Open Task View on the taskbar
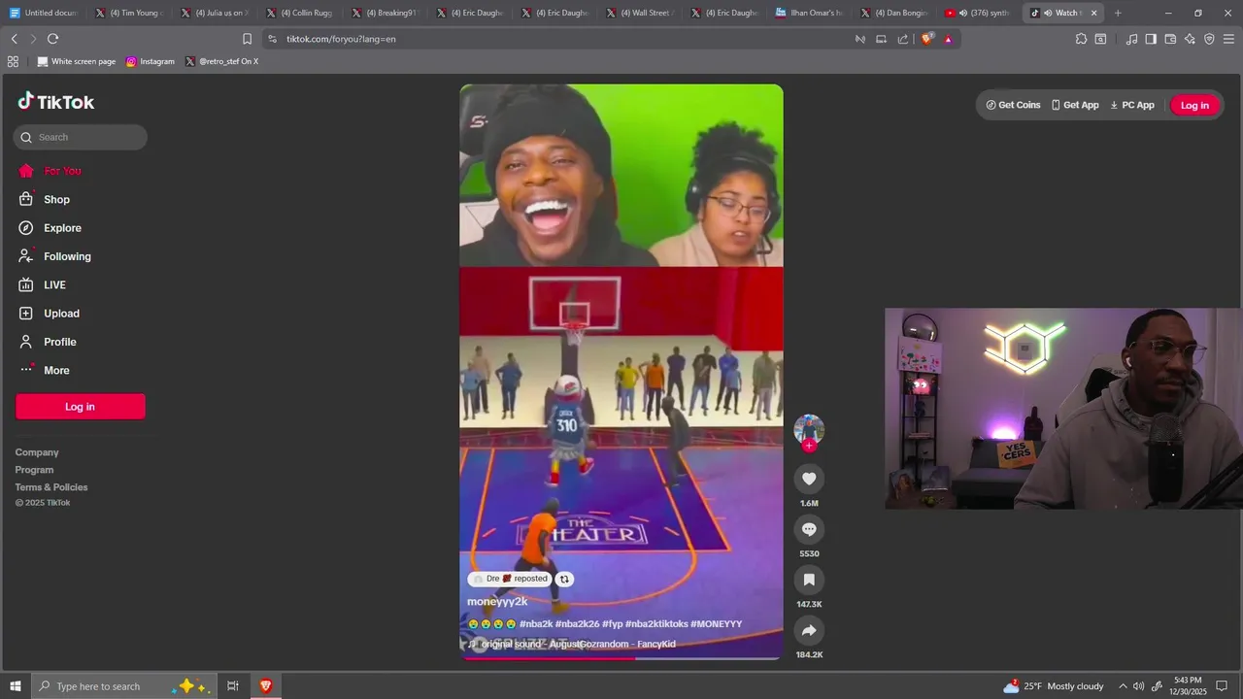The width and height of the screenshot is (1243, 699). click(x=233, y=686)
